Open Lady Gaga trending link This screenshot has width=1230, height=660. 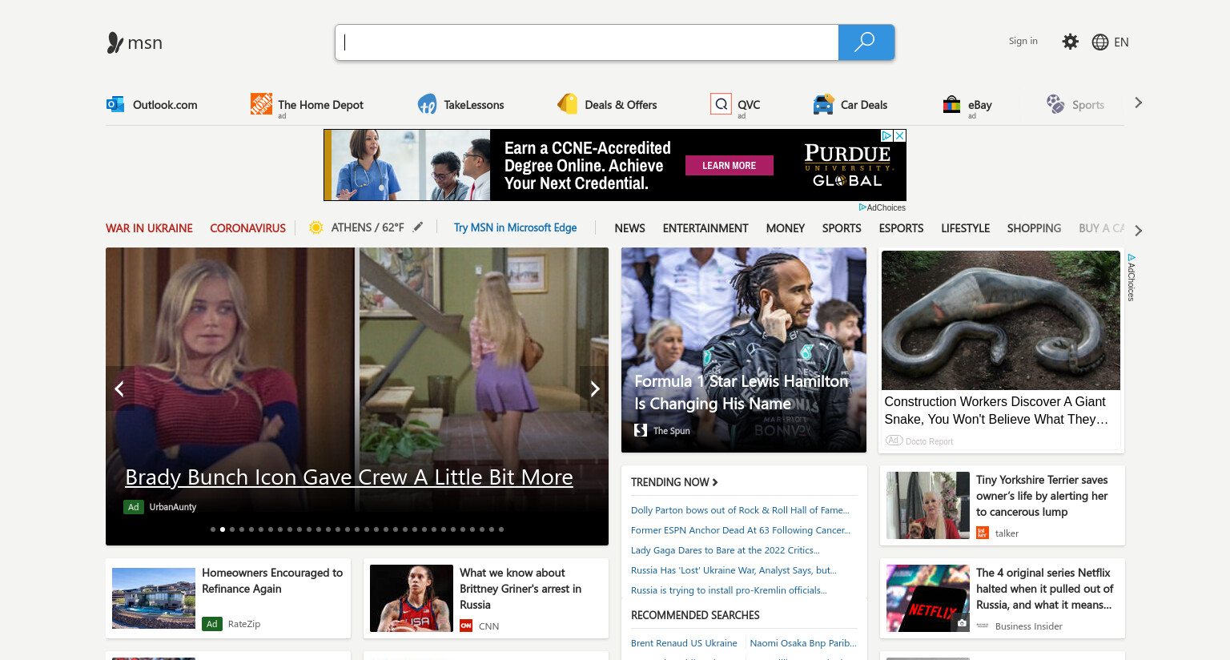(726, 550)
